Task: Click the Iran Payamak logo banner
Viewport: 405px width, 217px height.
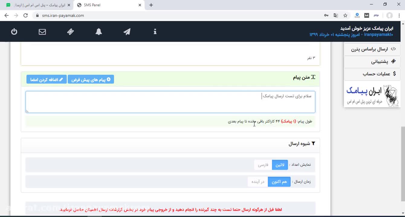Action: pyautogui.click(x=372, y=94)
